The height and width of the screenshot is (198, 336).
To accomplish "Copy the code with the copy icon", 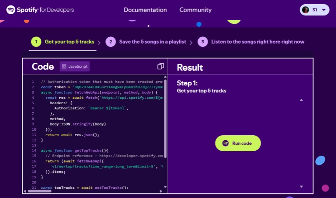I will pyautogui.click(x=160, y=66).
